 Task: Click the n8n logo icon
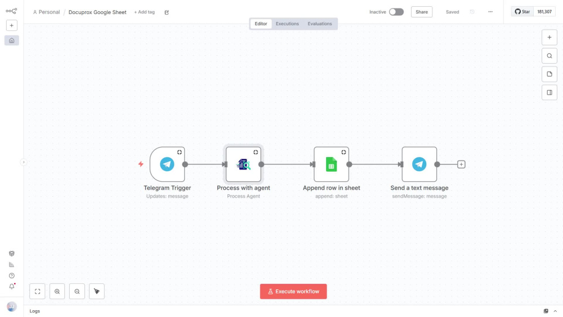(11, 11)
